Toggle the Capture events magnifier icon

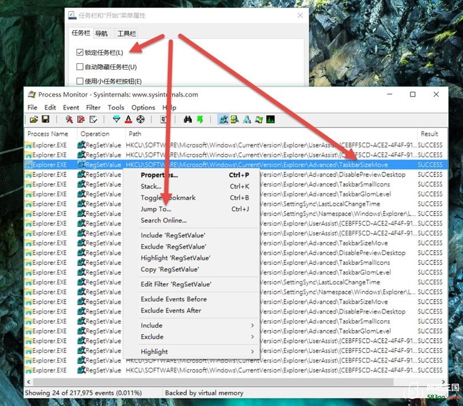tap(69, 119)
